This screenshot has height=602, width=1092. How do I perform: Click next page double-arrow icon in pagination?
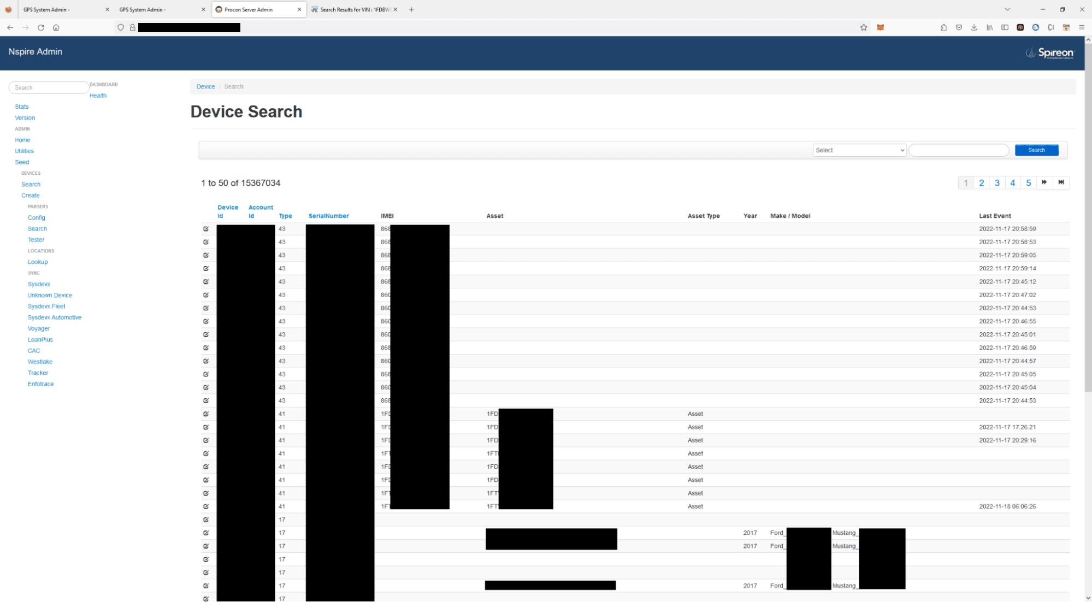1044,182
